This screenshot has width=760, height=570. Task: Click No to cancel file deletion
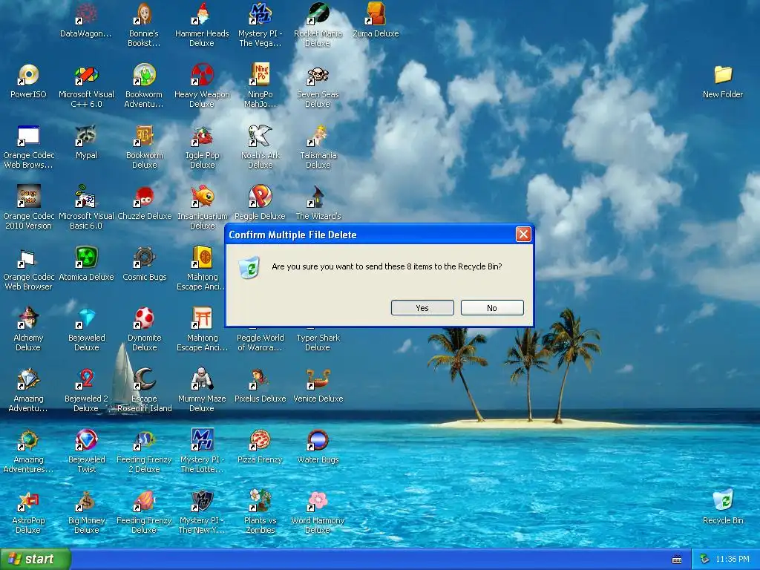point(492,308)
